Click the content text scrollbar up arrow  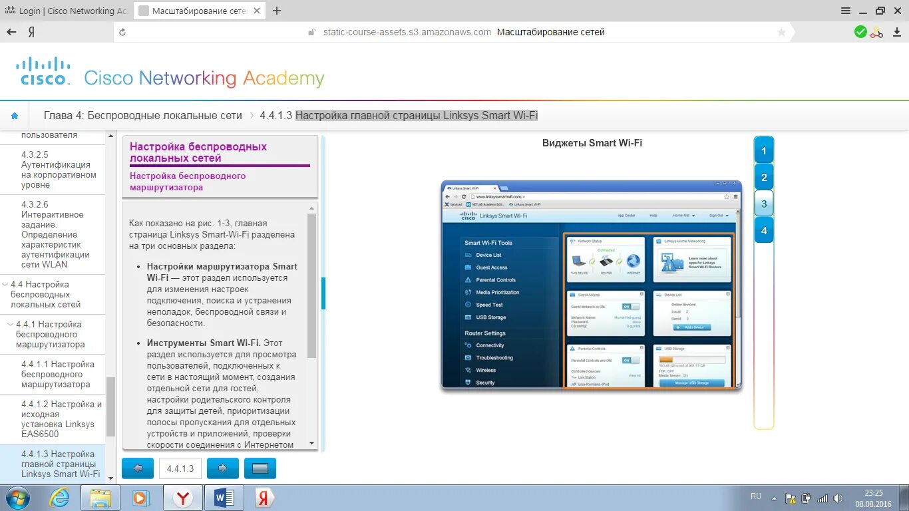click(x=311, y=209)
